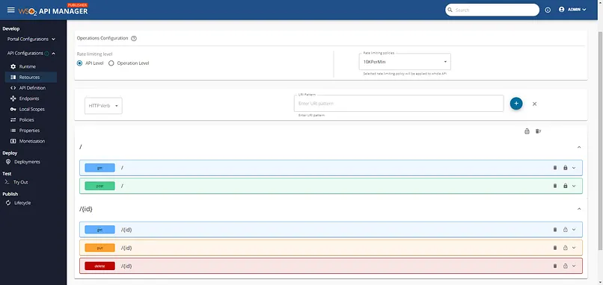Click the blue get badge for /
This screenshot has width=603, height=285.
100,168
